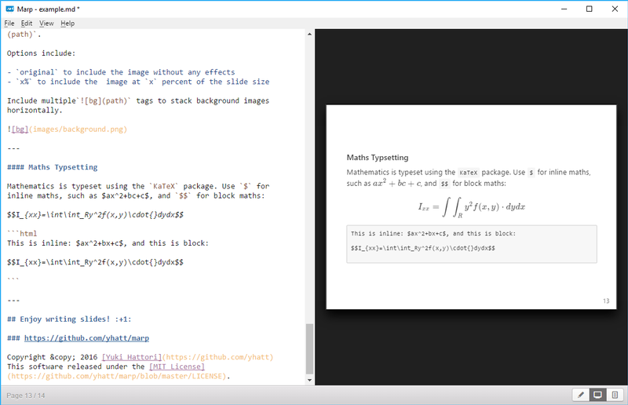Click the KaTeX inline code in preview
The height and width of the screenshot is (405, 628).
[468, 173]
